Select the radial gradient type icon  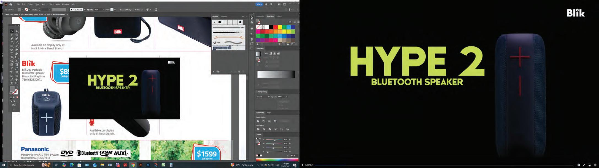tap(274, 53)
